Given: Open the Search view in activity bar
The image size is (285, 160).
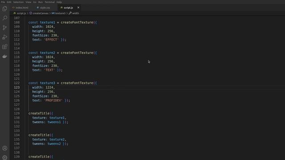Looking at the screenshot, I should pyautogui.click(x=5, y=18).
